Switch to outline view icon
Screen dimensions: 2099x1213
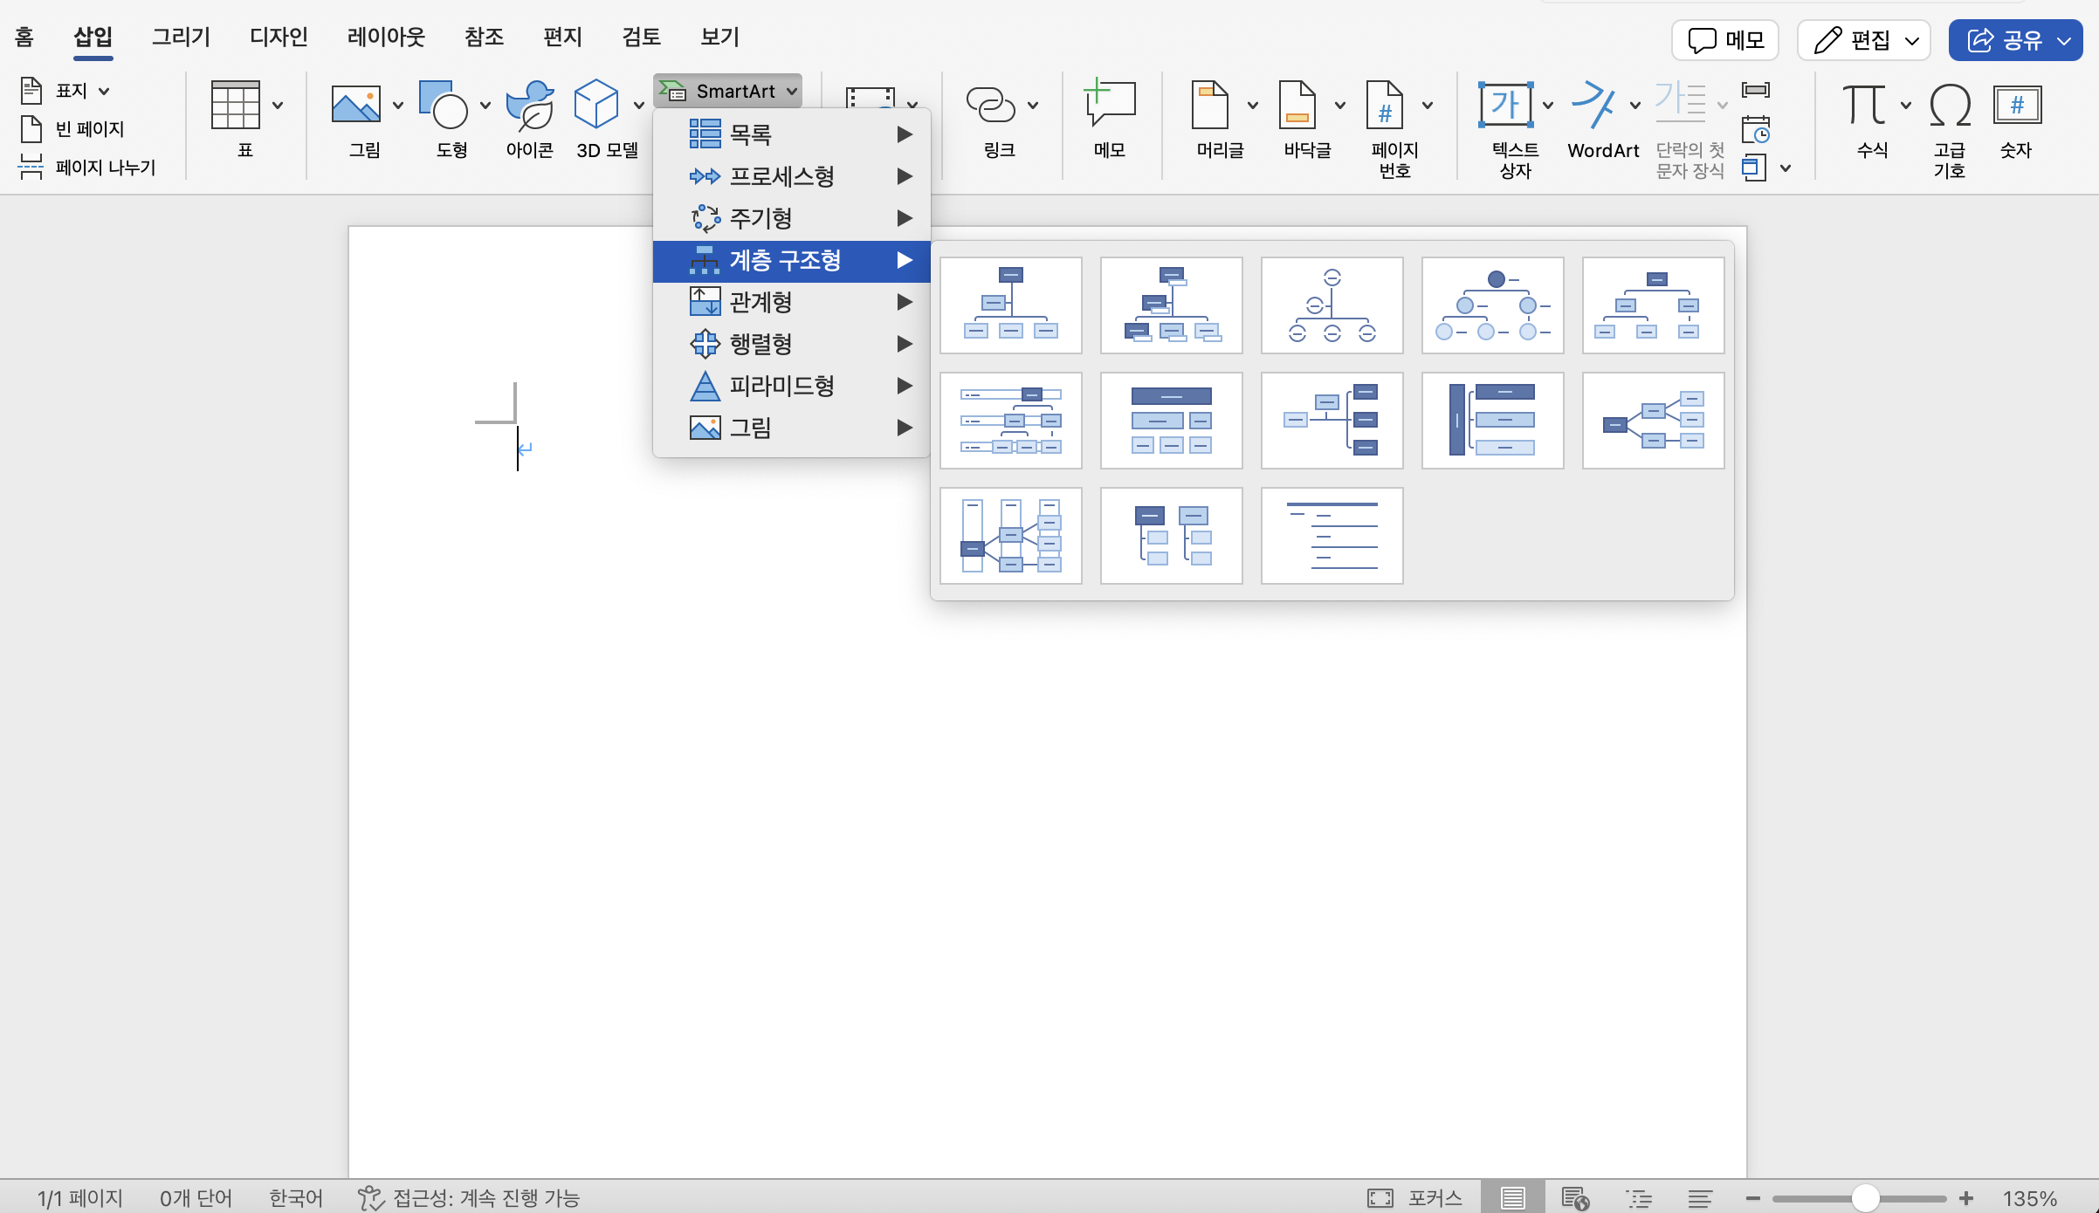coord(1639,1198)
